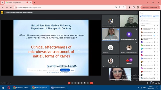Click the finish update button in Chrome
The height and width of the screenshot is (90, 161).
[150, 7]
